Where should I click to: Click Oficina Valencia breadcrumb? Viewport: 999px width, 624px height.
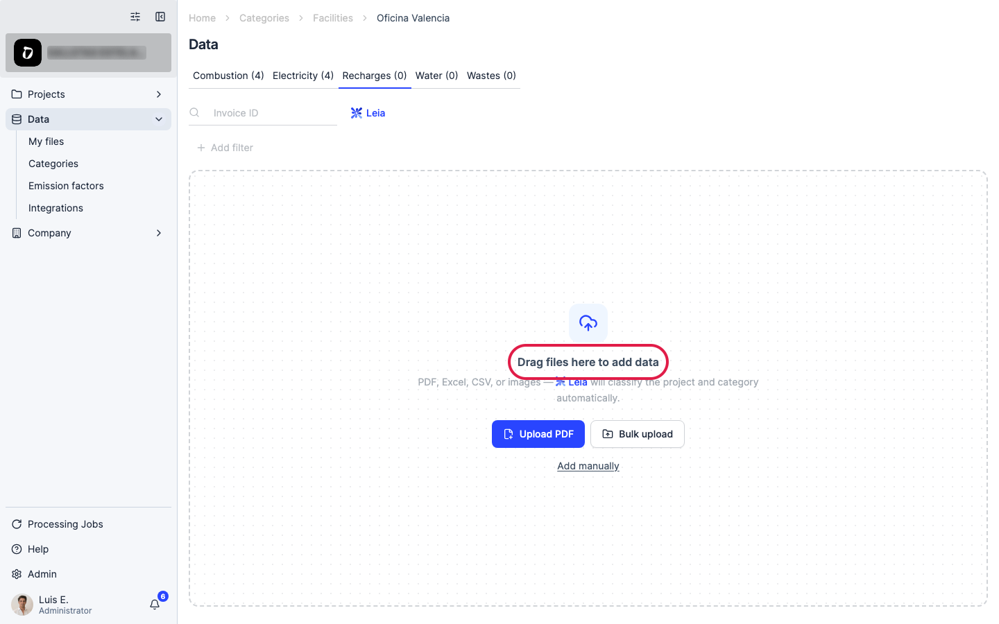pyautogui.click(x=413, y=18)
